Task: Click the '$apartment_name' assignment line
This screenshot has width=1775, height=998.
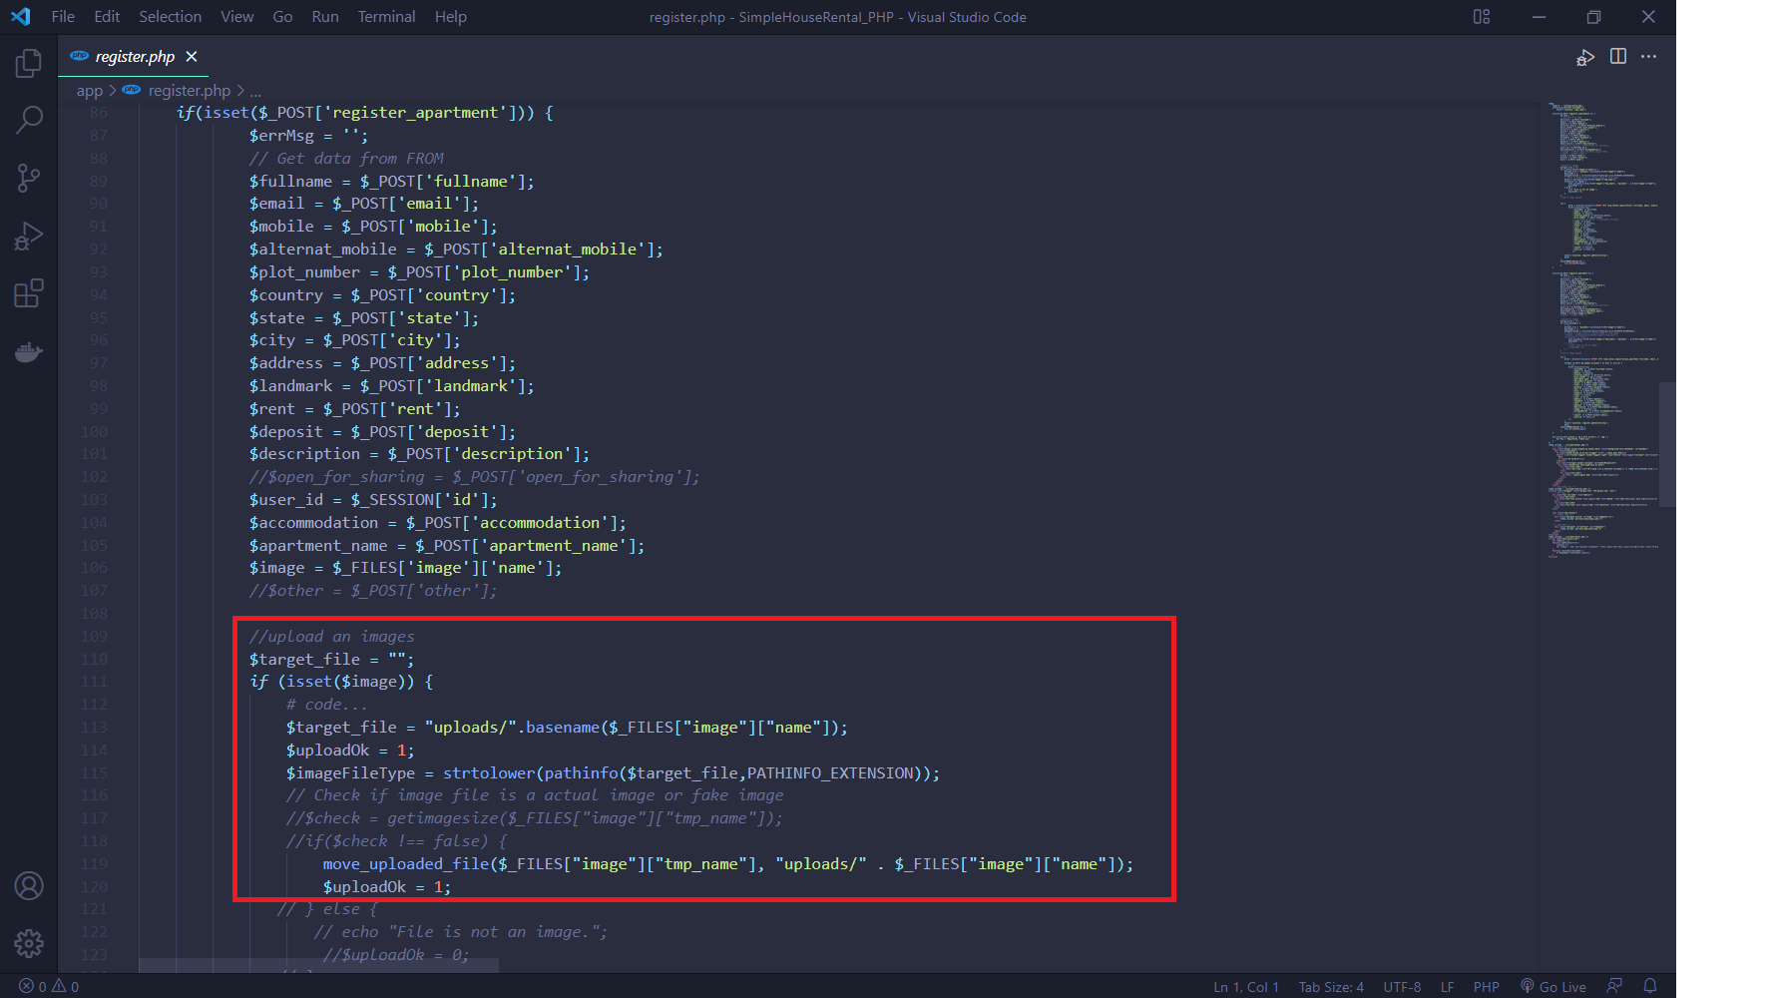Action: click(x=446, y=546)
